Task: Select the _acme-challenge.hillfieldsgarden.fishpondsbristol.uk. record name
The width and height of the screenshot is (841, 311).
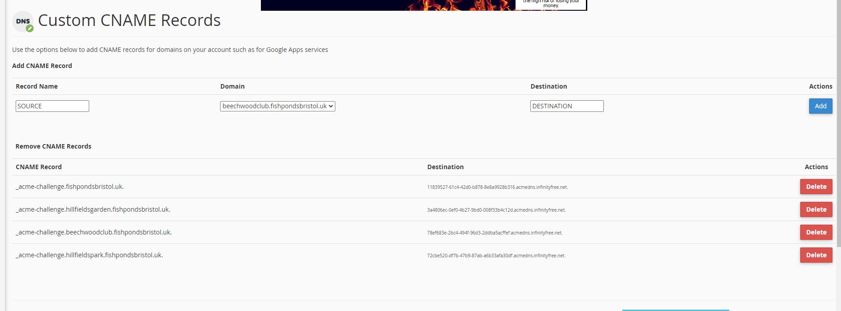Action: (93, 209)
